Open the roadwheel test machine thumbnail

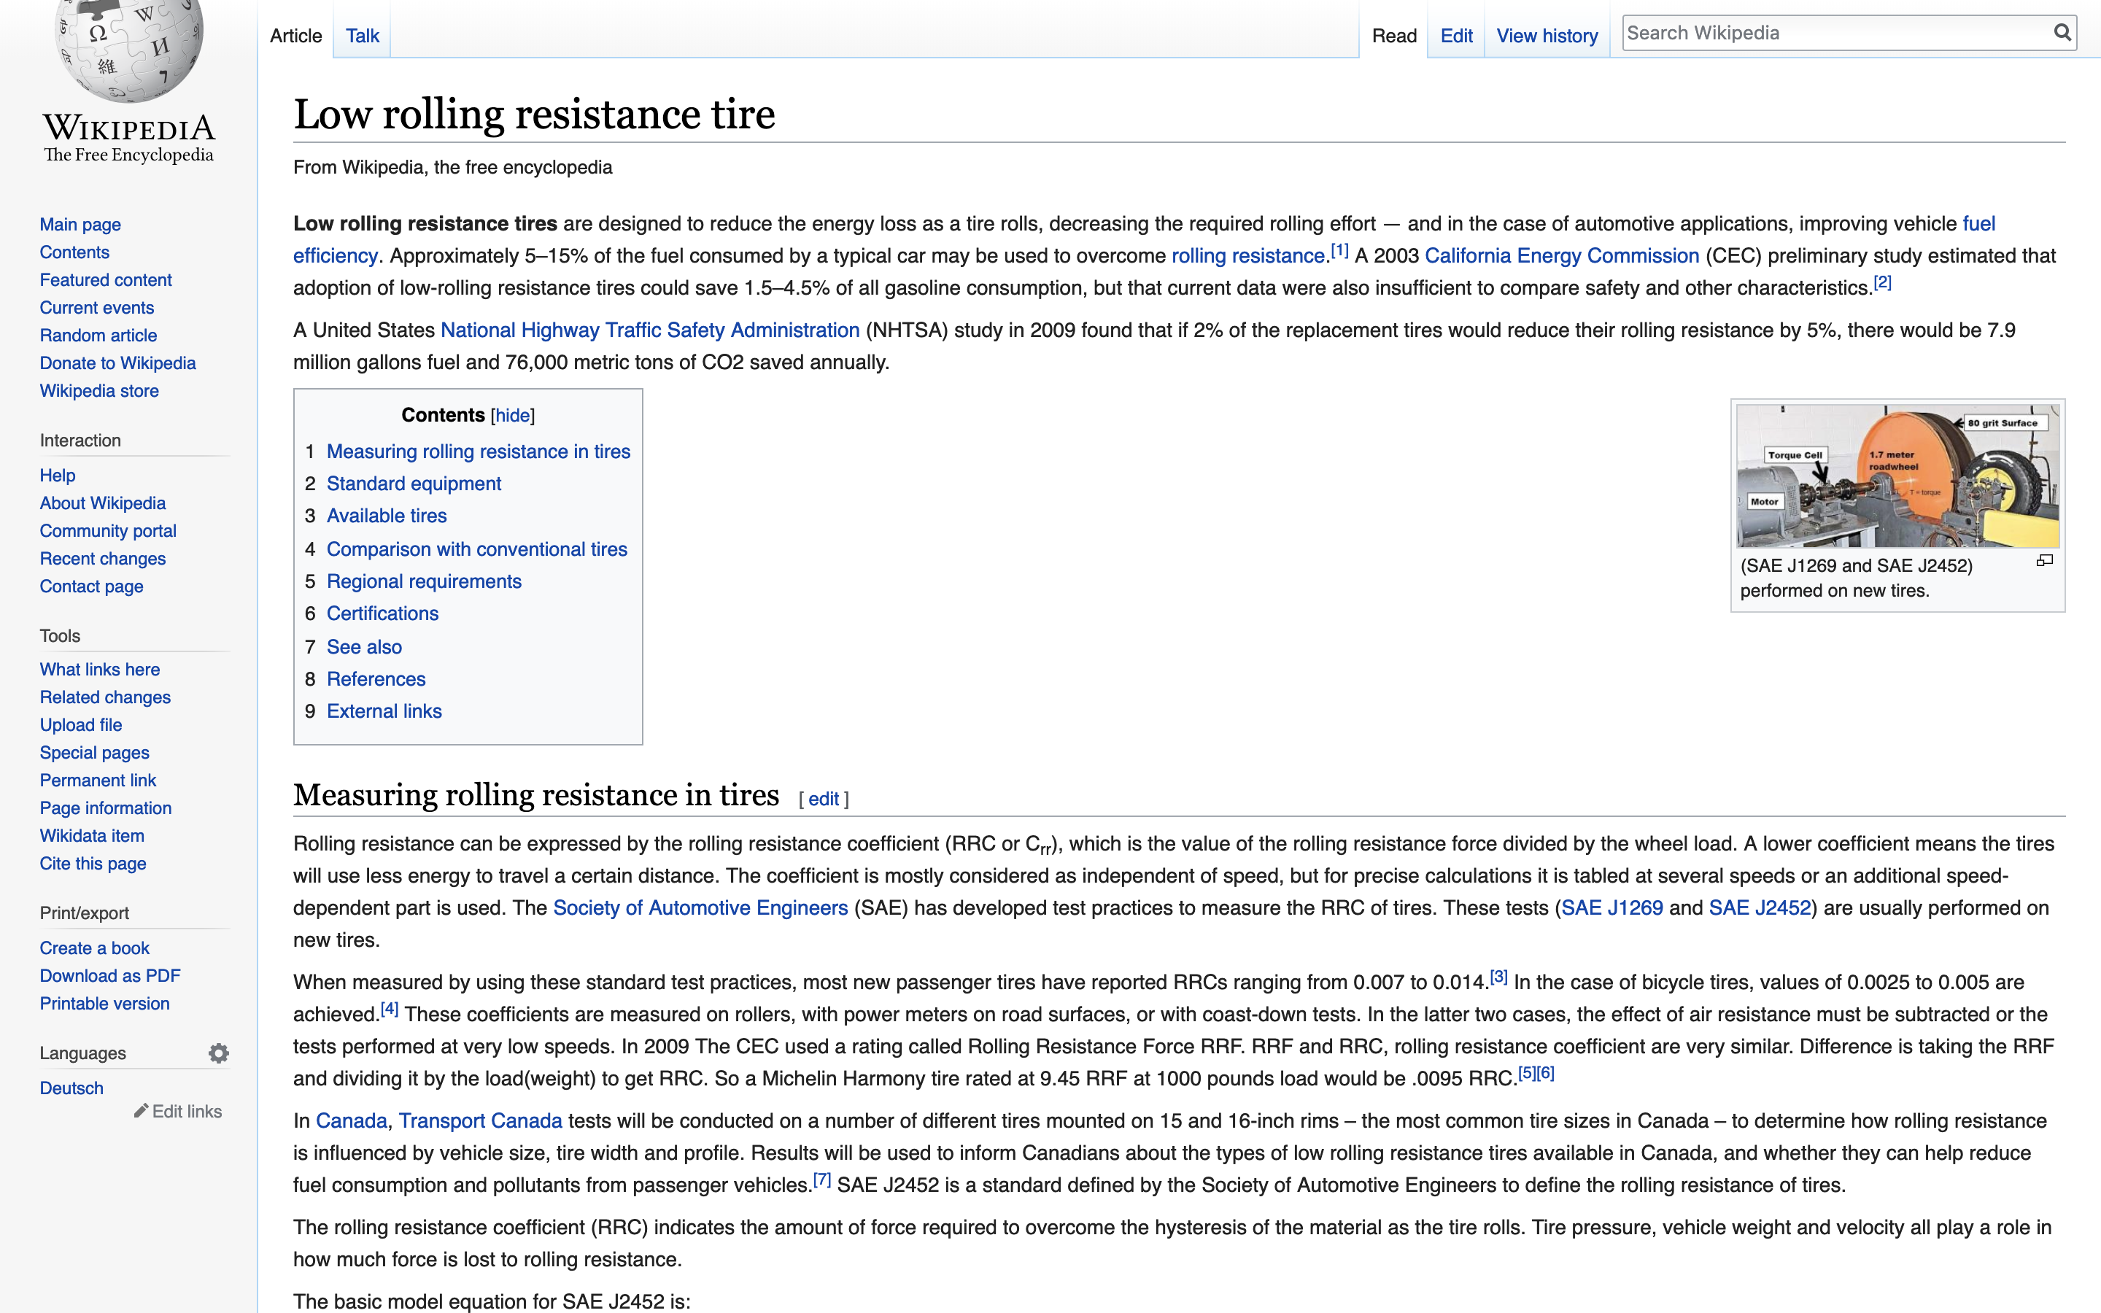pyautogui.click(x=1897, y=476)
